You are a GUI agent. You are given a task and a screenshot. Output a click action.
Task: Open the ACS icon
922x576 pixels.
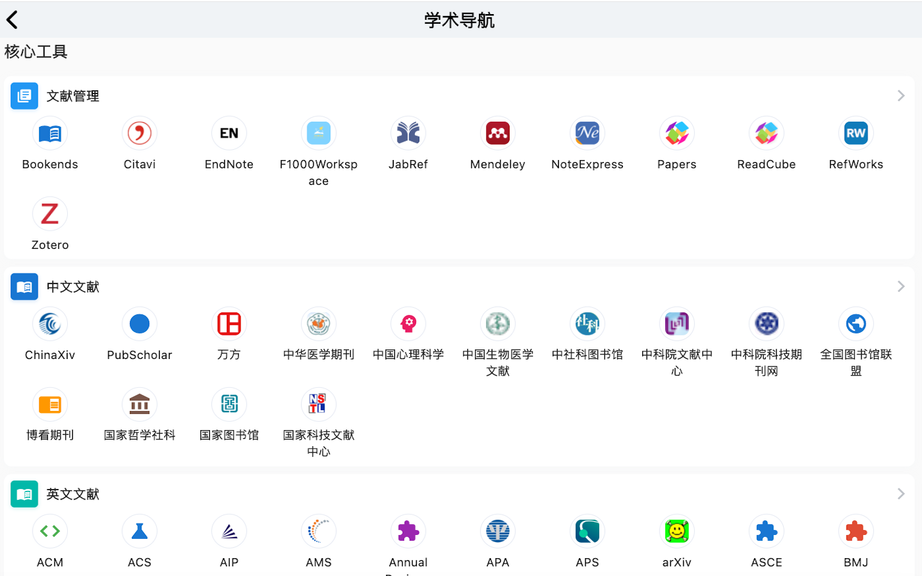pos(140,531)
